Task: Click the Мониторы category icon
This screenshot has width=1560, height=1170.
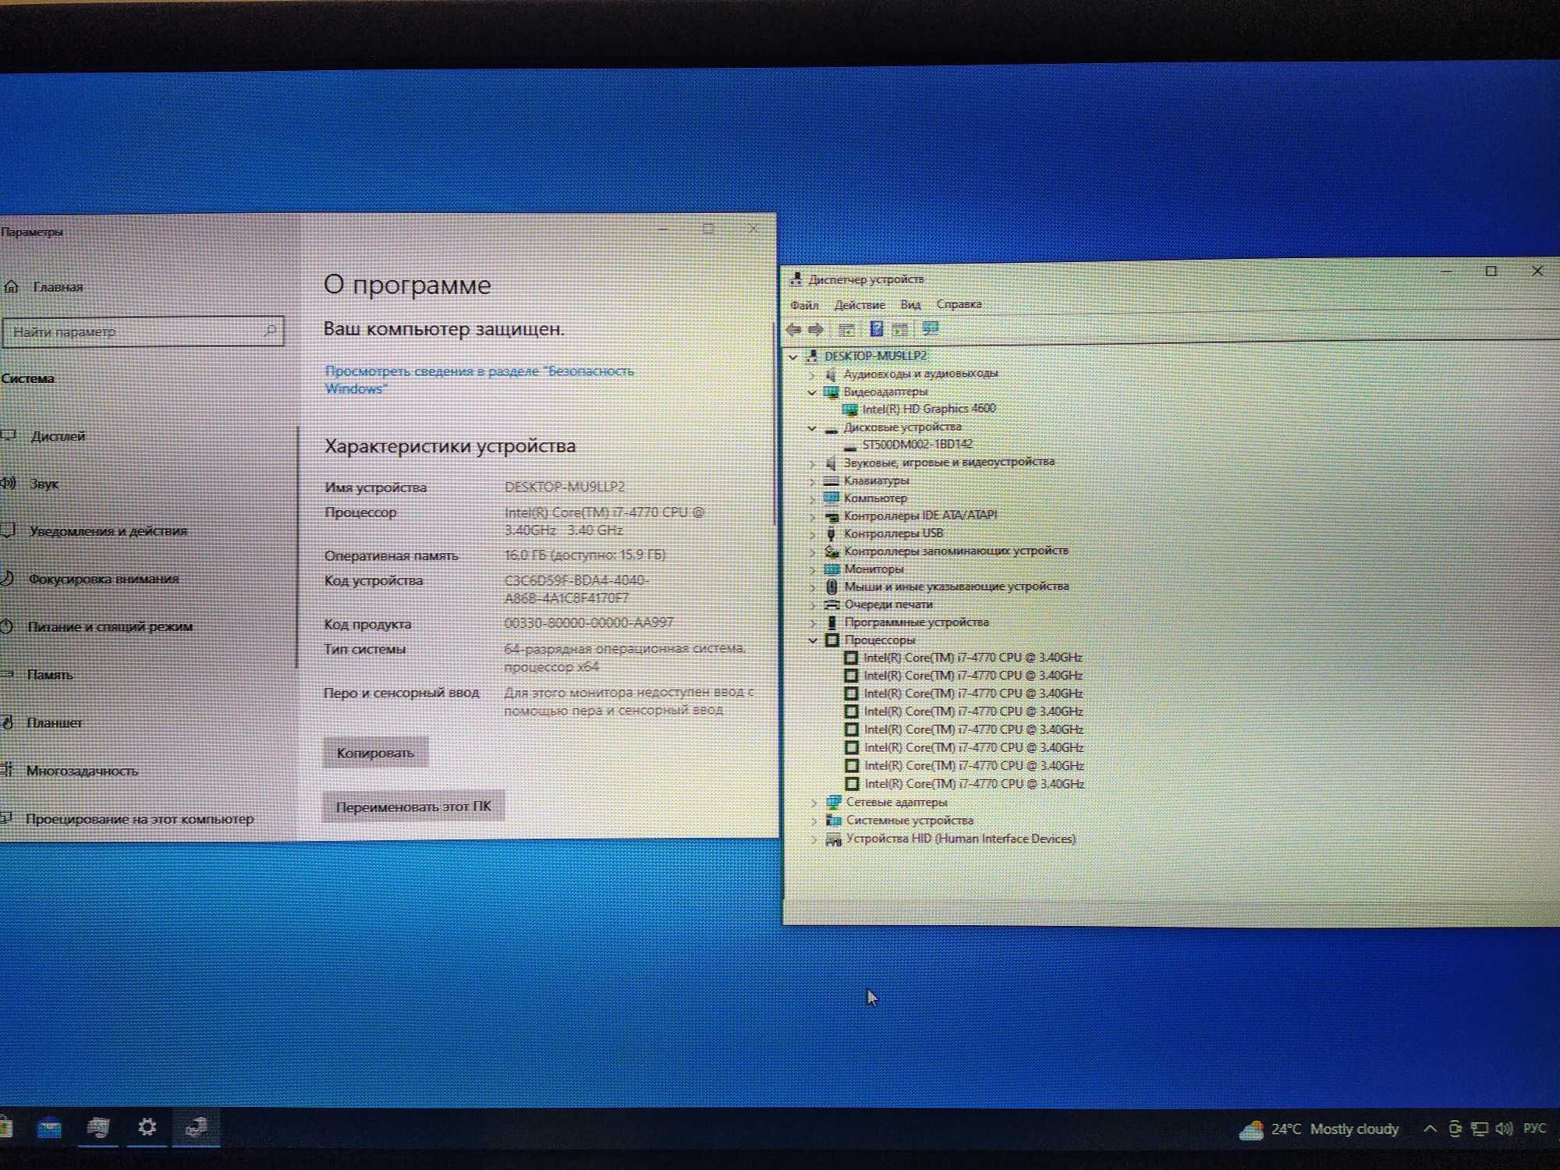Action: tap(831, 569)
